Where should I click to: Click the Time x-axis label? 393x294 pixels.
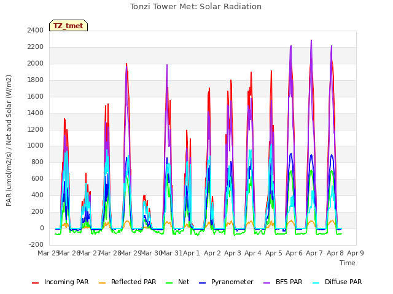(348, 263)
